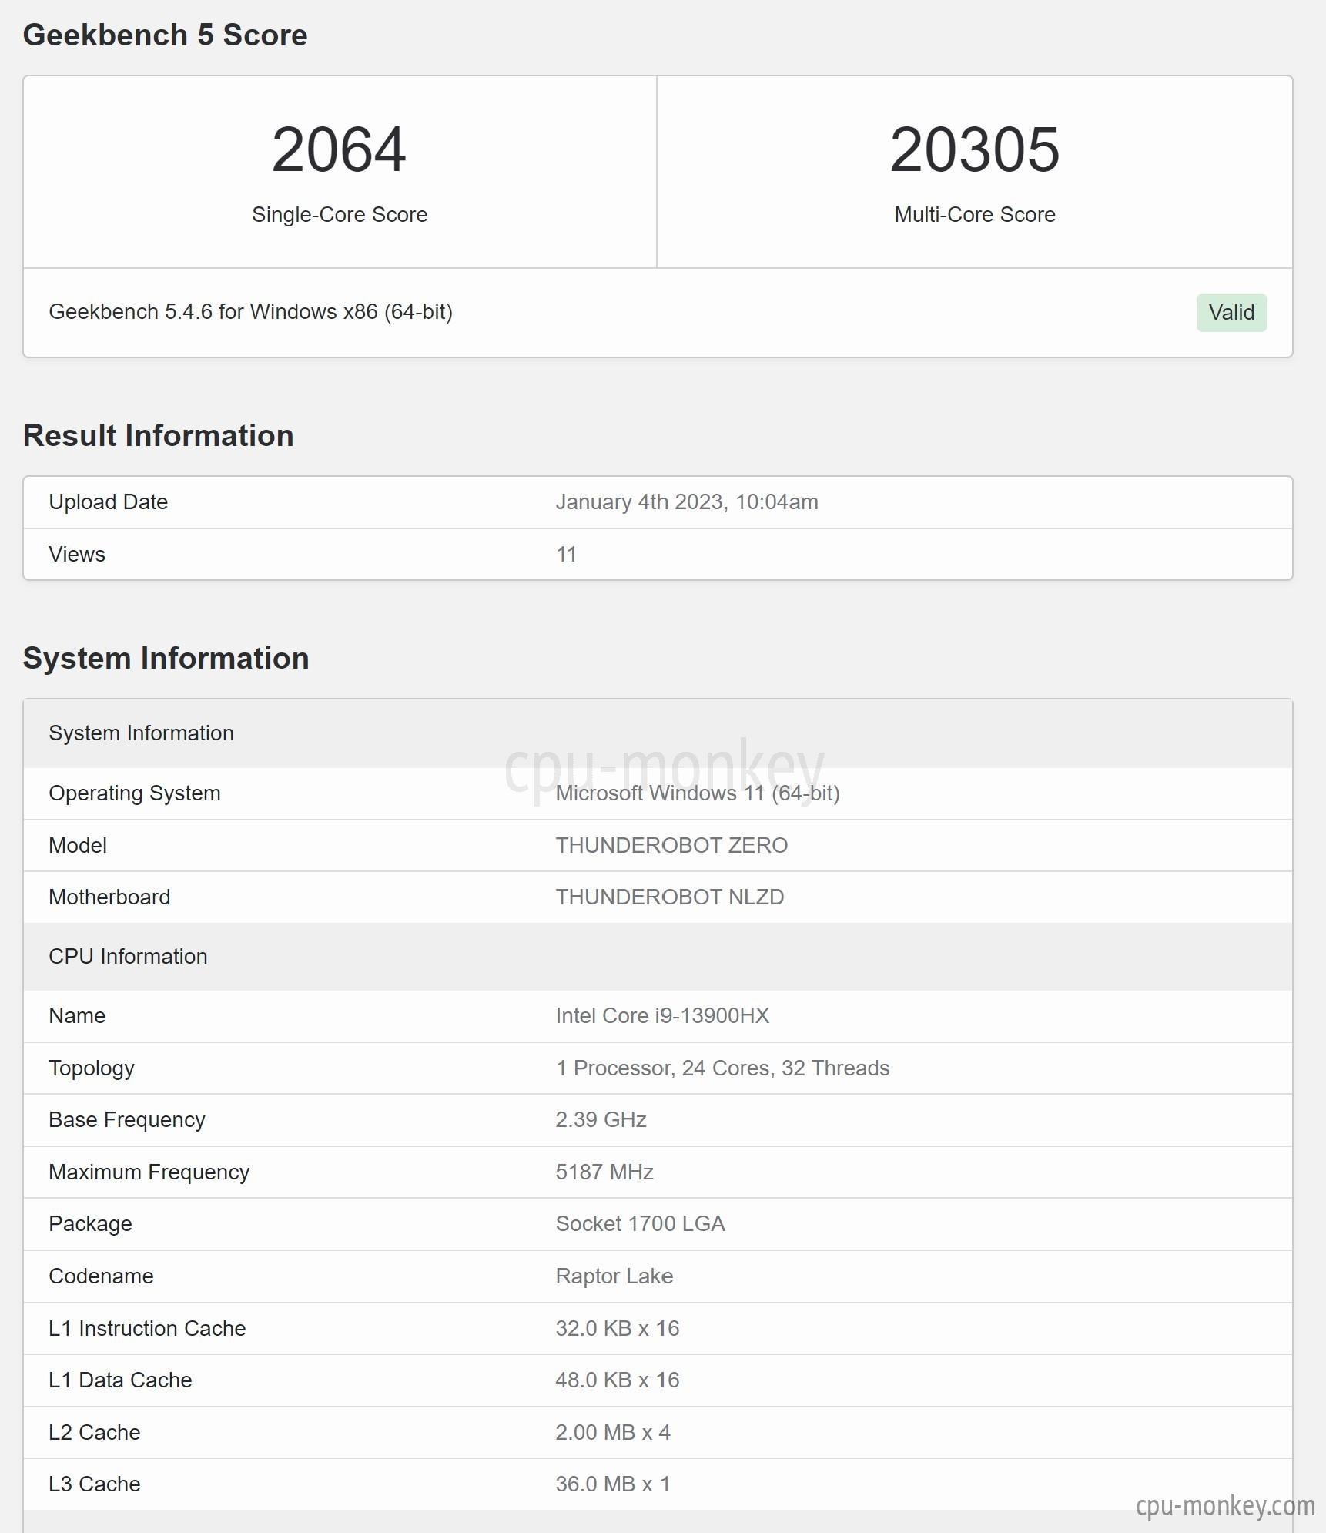Select the THUNDEROBOT ZERO model value
The width and height of the screenshot is (1326, 1533).
coord(671,846)
